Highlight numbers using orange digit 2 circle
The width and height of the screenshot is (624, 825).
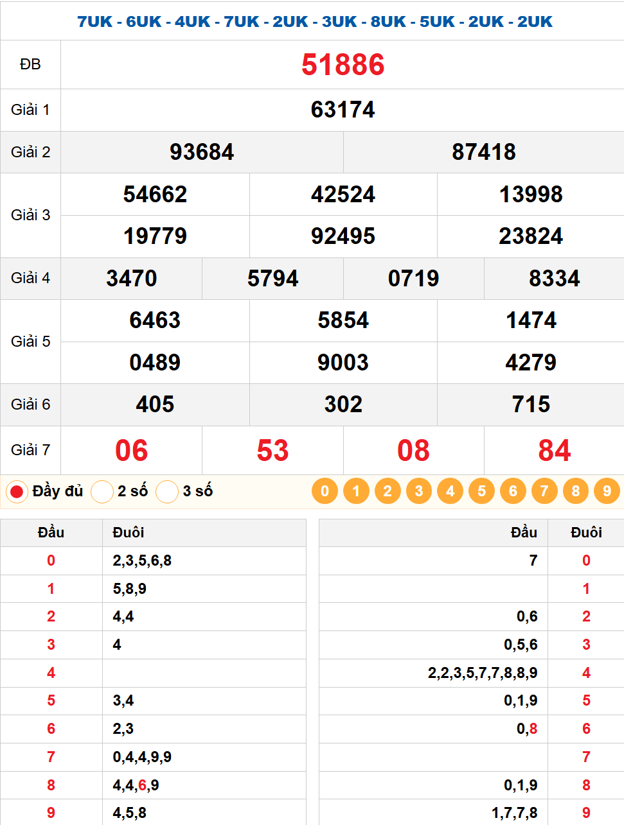coord(388,491)
